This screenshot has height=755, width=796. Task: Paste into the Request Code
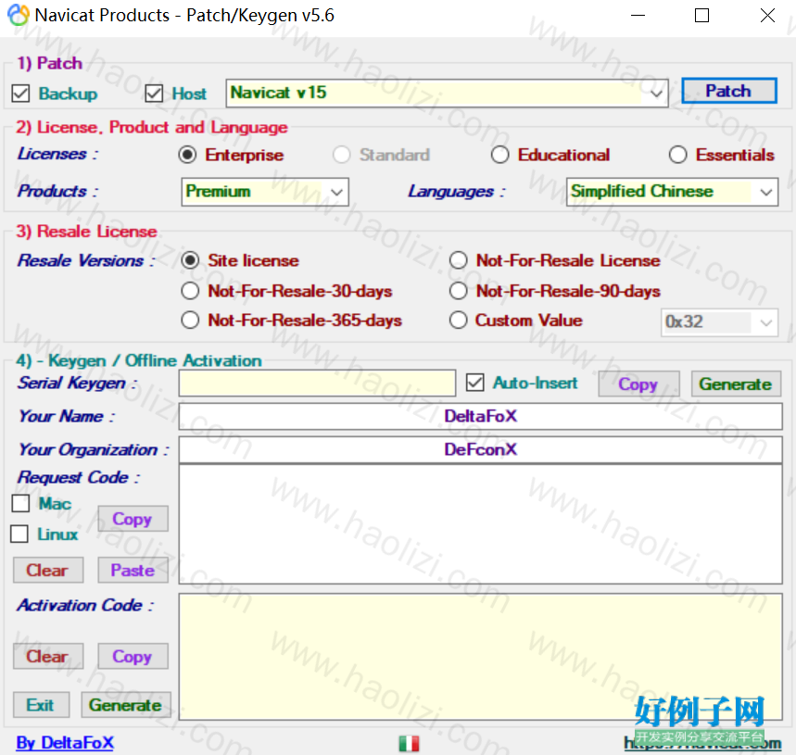(133, 571)
